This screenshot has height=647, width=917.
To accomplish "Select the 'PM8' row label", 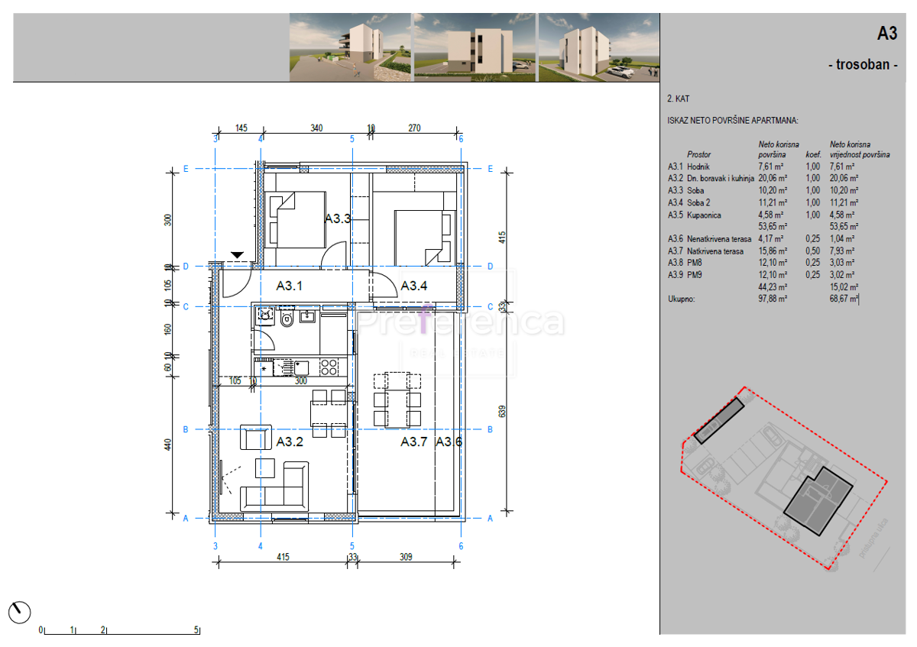I will [695, 264].
